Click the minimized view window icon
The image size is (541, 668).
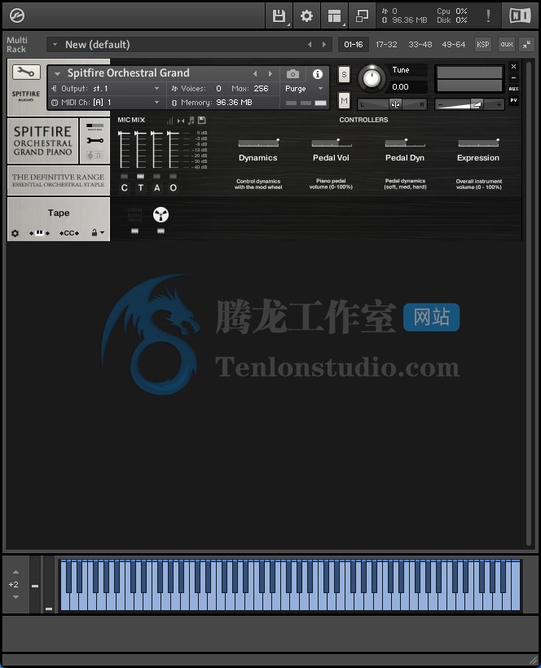pyautogui.click(x=362, y=15)
